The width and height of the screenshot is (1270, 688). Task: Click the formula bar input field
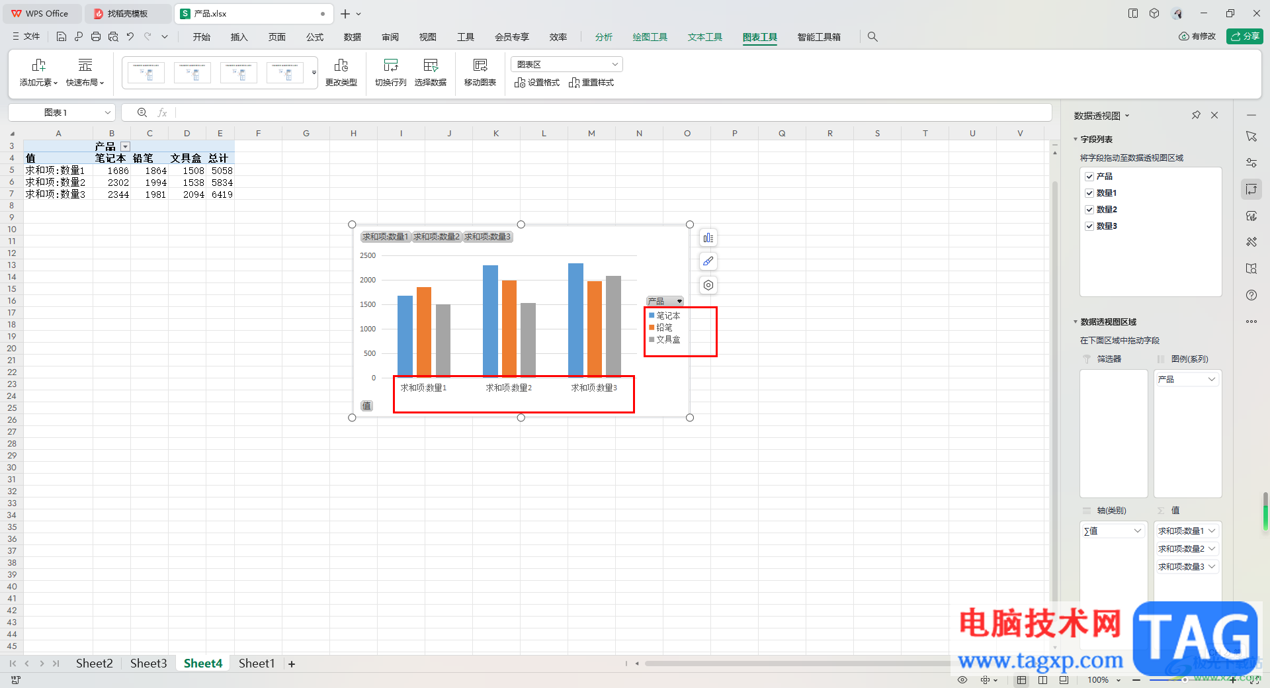click(x=613, y=112)
